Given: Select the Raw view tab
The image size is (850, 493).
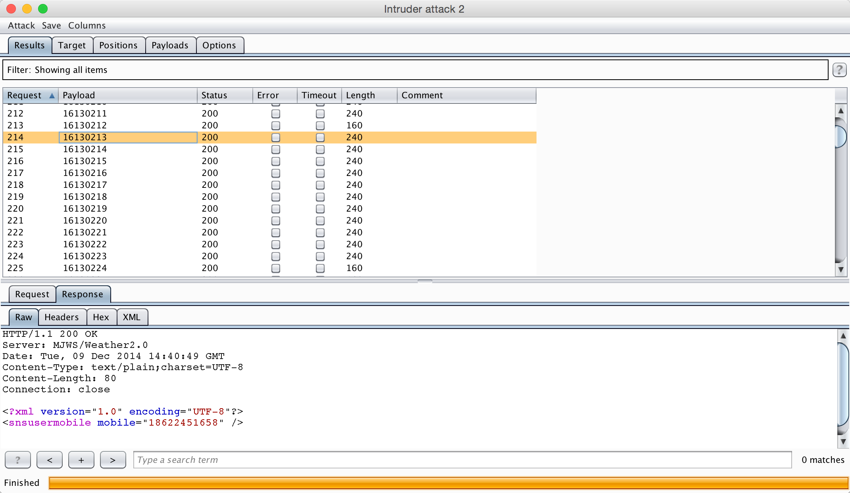Looking at the screenshot, I should [23, 317].
